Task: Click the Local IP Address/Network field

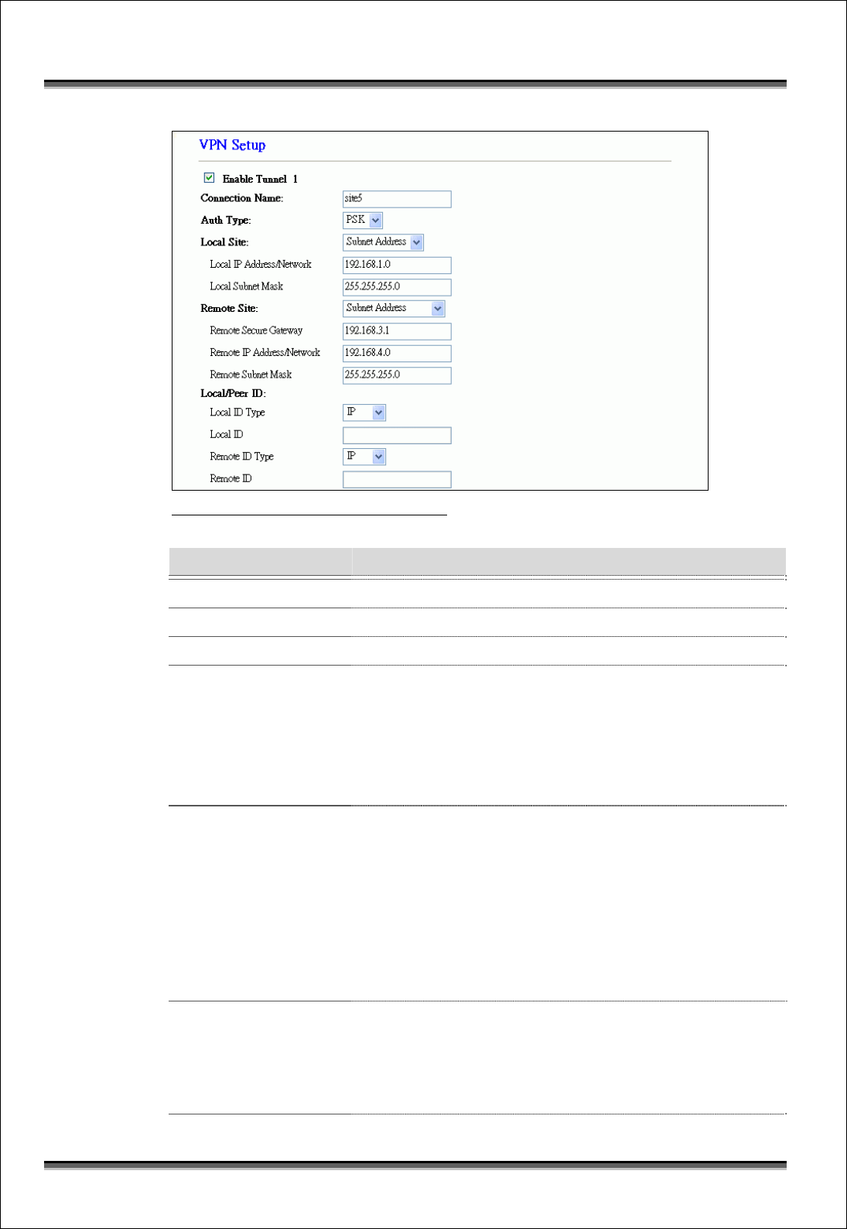Action: [397, 265]
